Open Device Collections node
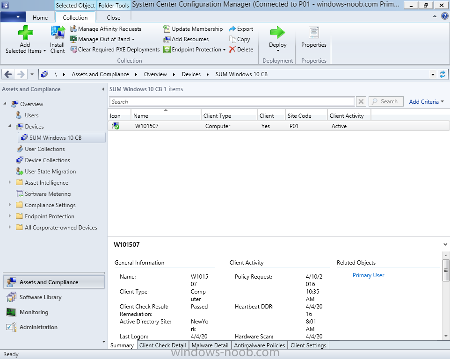This screenshot has height=359, width=450. (47, 160)
